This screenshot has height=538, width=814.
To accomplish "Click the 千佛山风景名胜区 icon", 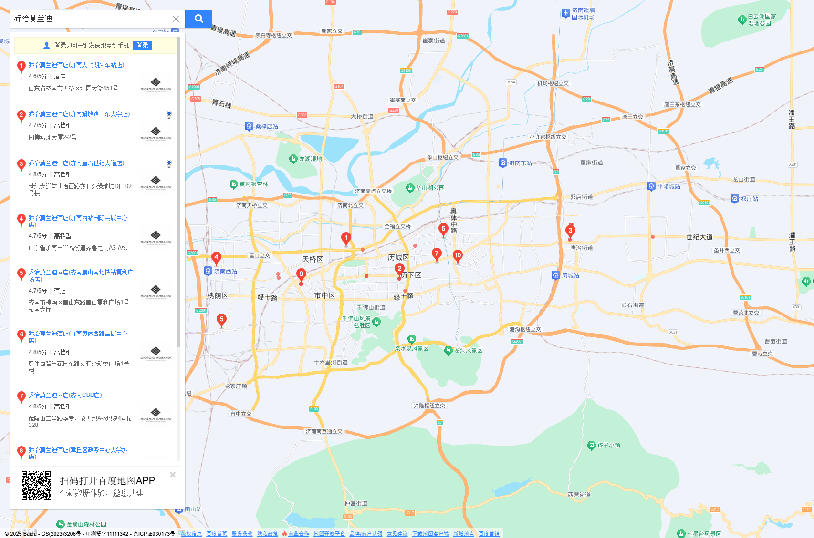I will [x=376, y=322].
